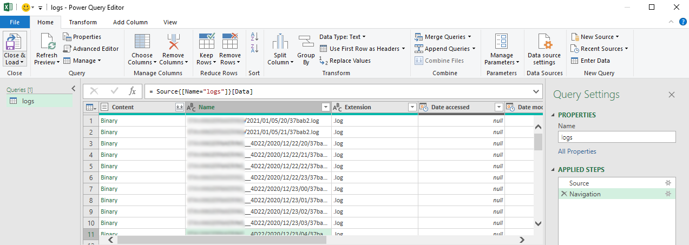The height and width of the screenshot is (245, 689).
Task: Open the Extension column filter dropdown
Action: pyautogui.click(x=412, y=107)
